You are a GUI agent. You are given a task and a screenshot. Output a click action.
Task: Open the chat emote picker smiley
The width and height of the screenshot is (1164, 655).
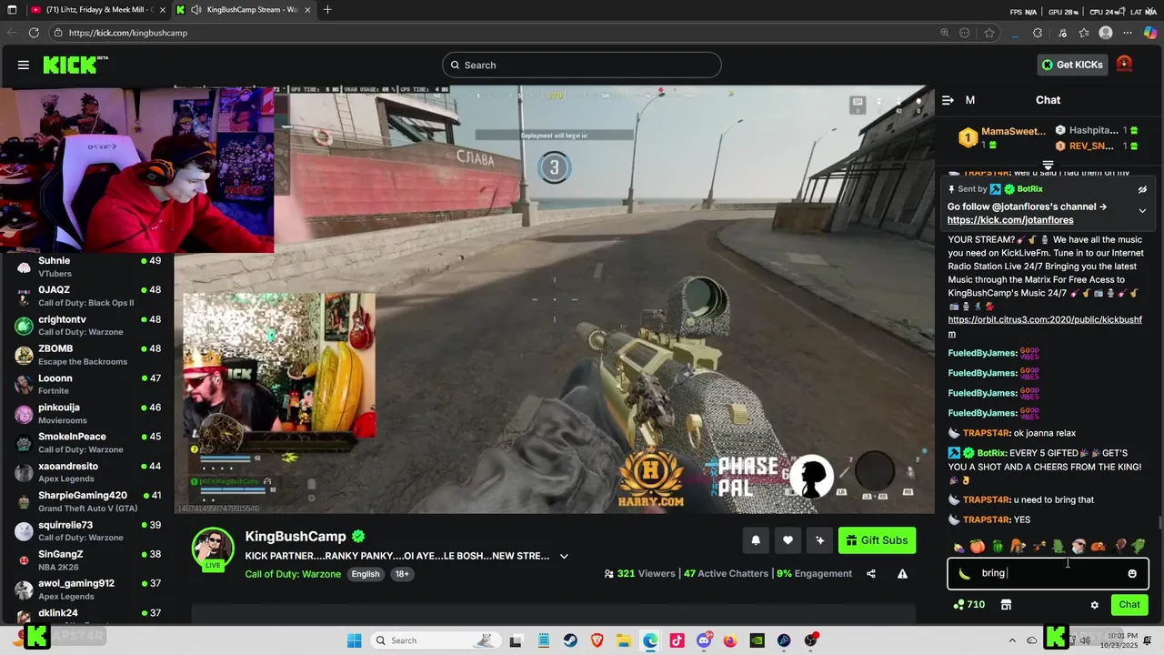tap(1132, 573)
